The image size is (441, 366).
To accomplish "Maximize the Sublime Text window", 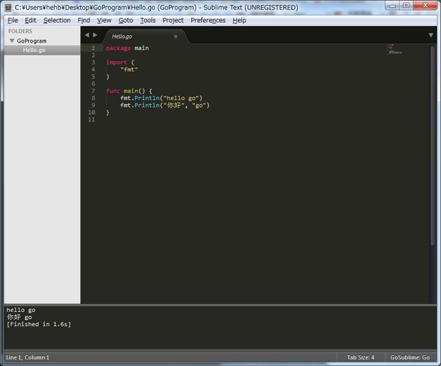I will pyautogui.click(x=406, y=5).
